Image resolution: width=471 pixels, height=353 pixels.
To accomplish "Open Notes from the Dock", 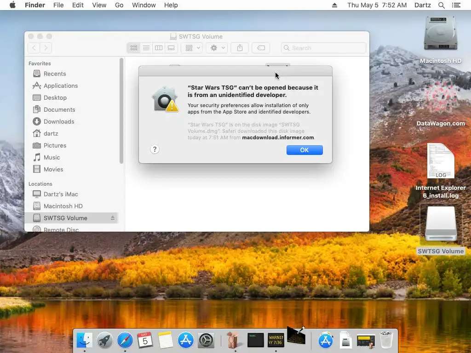I will click(166, 341).
